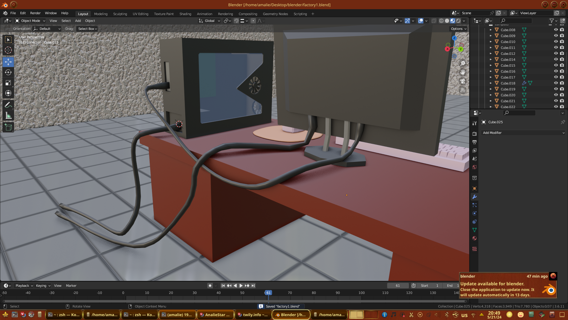Dismiss the blender update notification
The width and height of the screenshot is (568, 320).
(553, 276)
